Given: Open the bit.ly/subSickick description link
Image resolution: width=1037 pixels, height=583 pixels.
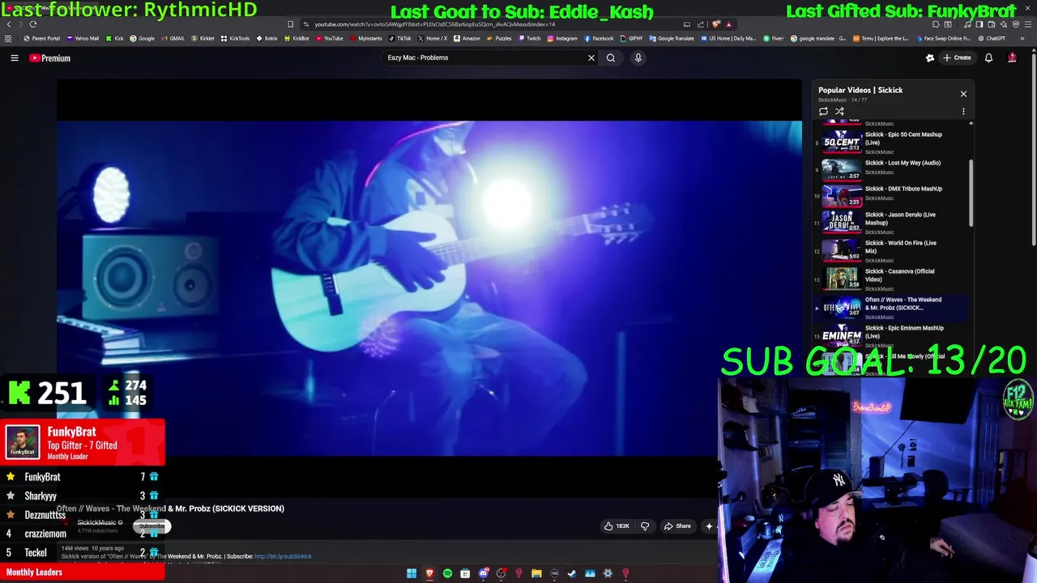Looking at the screenshot, I should [283, 556].
